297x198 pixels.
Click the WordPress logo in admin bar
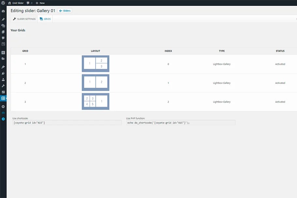[3, 3]
